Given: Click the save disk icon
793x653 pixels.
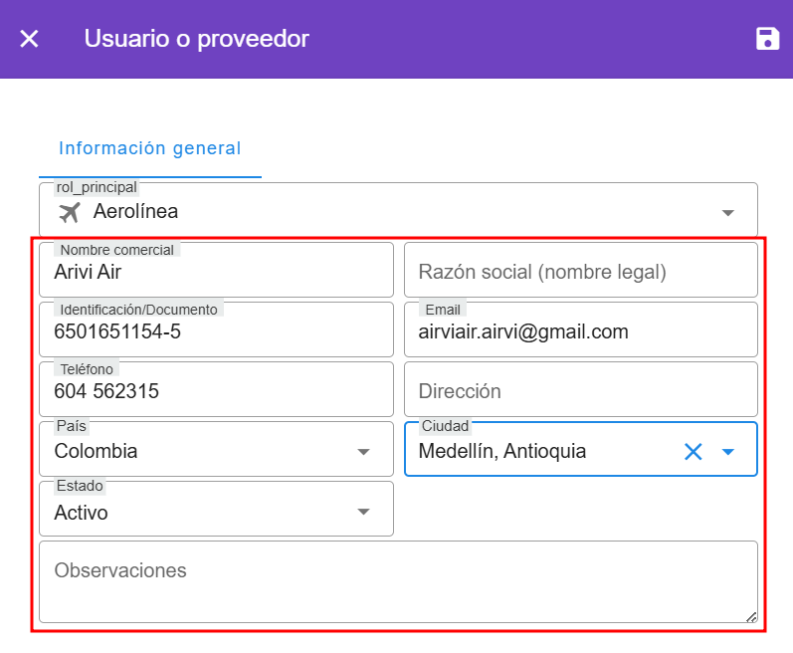Looking at the screenshot, I should pyautogui.click(x=767, y=39).
